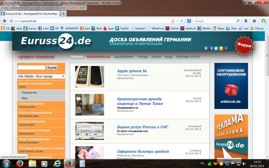Image resolution: width=269 pixels, height=168 pixels.
Task: Click the URL address bar
Action: tap(92, 21)
